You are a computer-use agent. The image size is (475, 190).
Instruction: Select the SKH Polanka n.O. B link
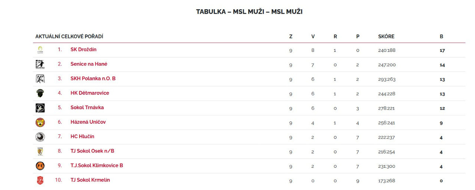click(x=93, y=79)
